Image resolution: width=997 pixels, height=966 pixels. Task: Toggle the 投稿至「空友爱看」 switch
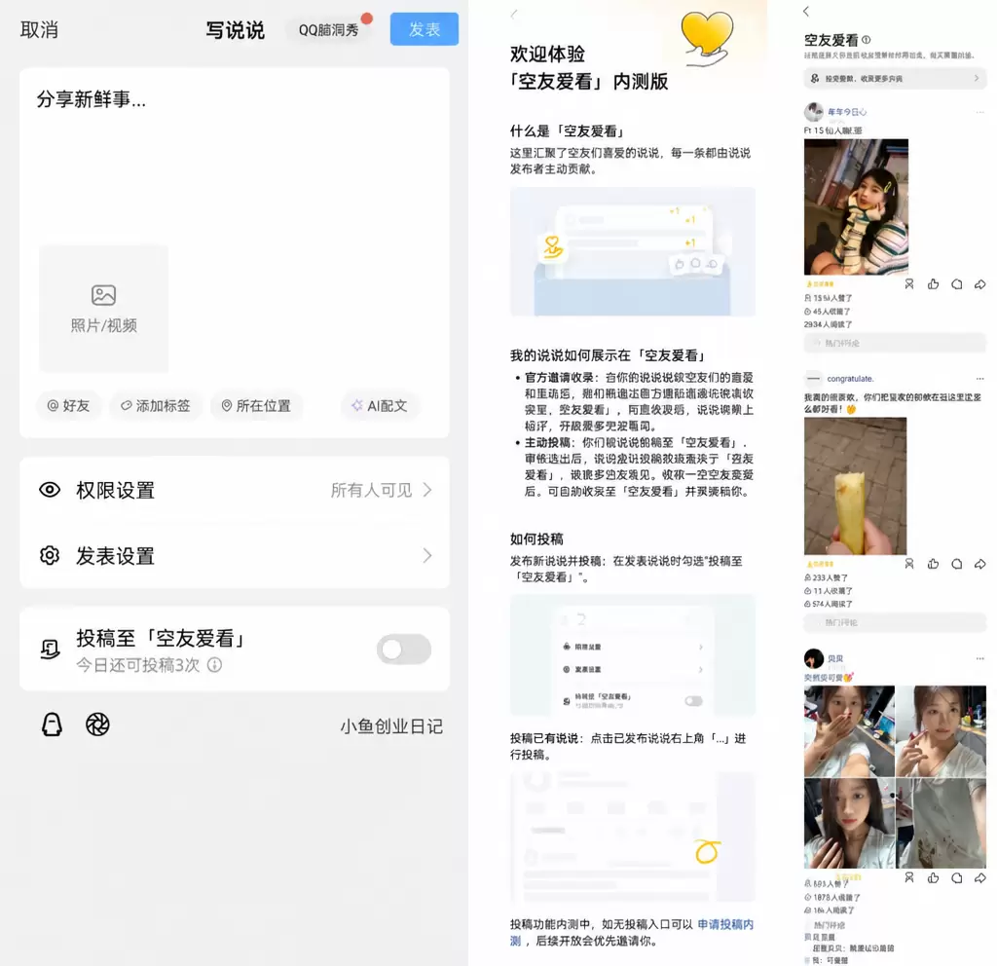tap(404, 650)
